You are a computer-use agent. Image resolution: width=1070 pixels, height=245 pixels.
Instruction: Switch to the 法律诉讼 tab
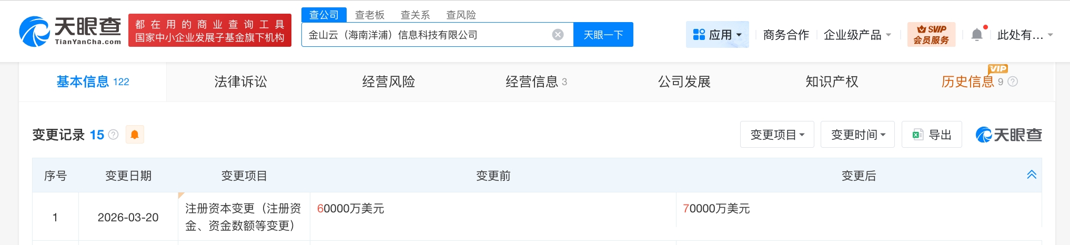(240, 81)
